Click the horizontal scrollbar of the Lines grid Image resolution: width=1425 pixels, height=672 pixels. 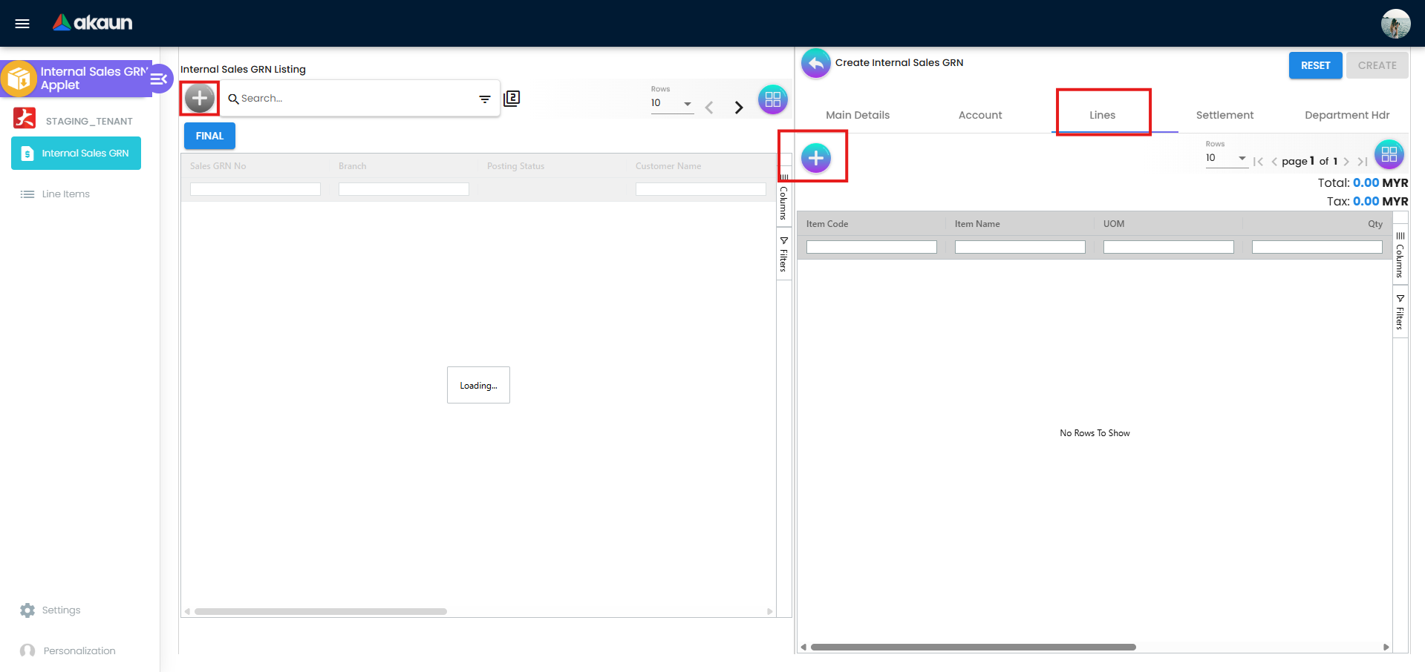click(x=971, y=646)
